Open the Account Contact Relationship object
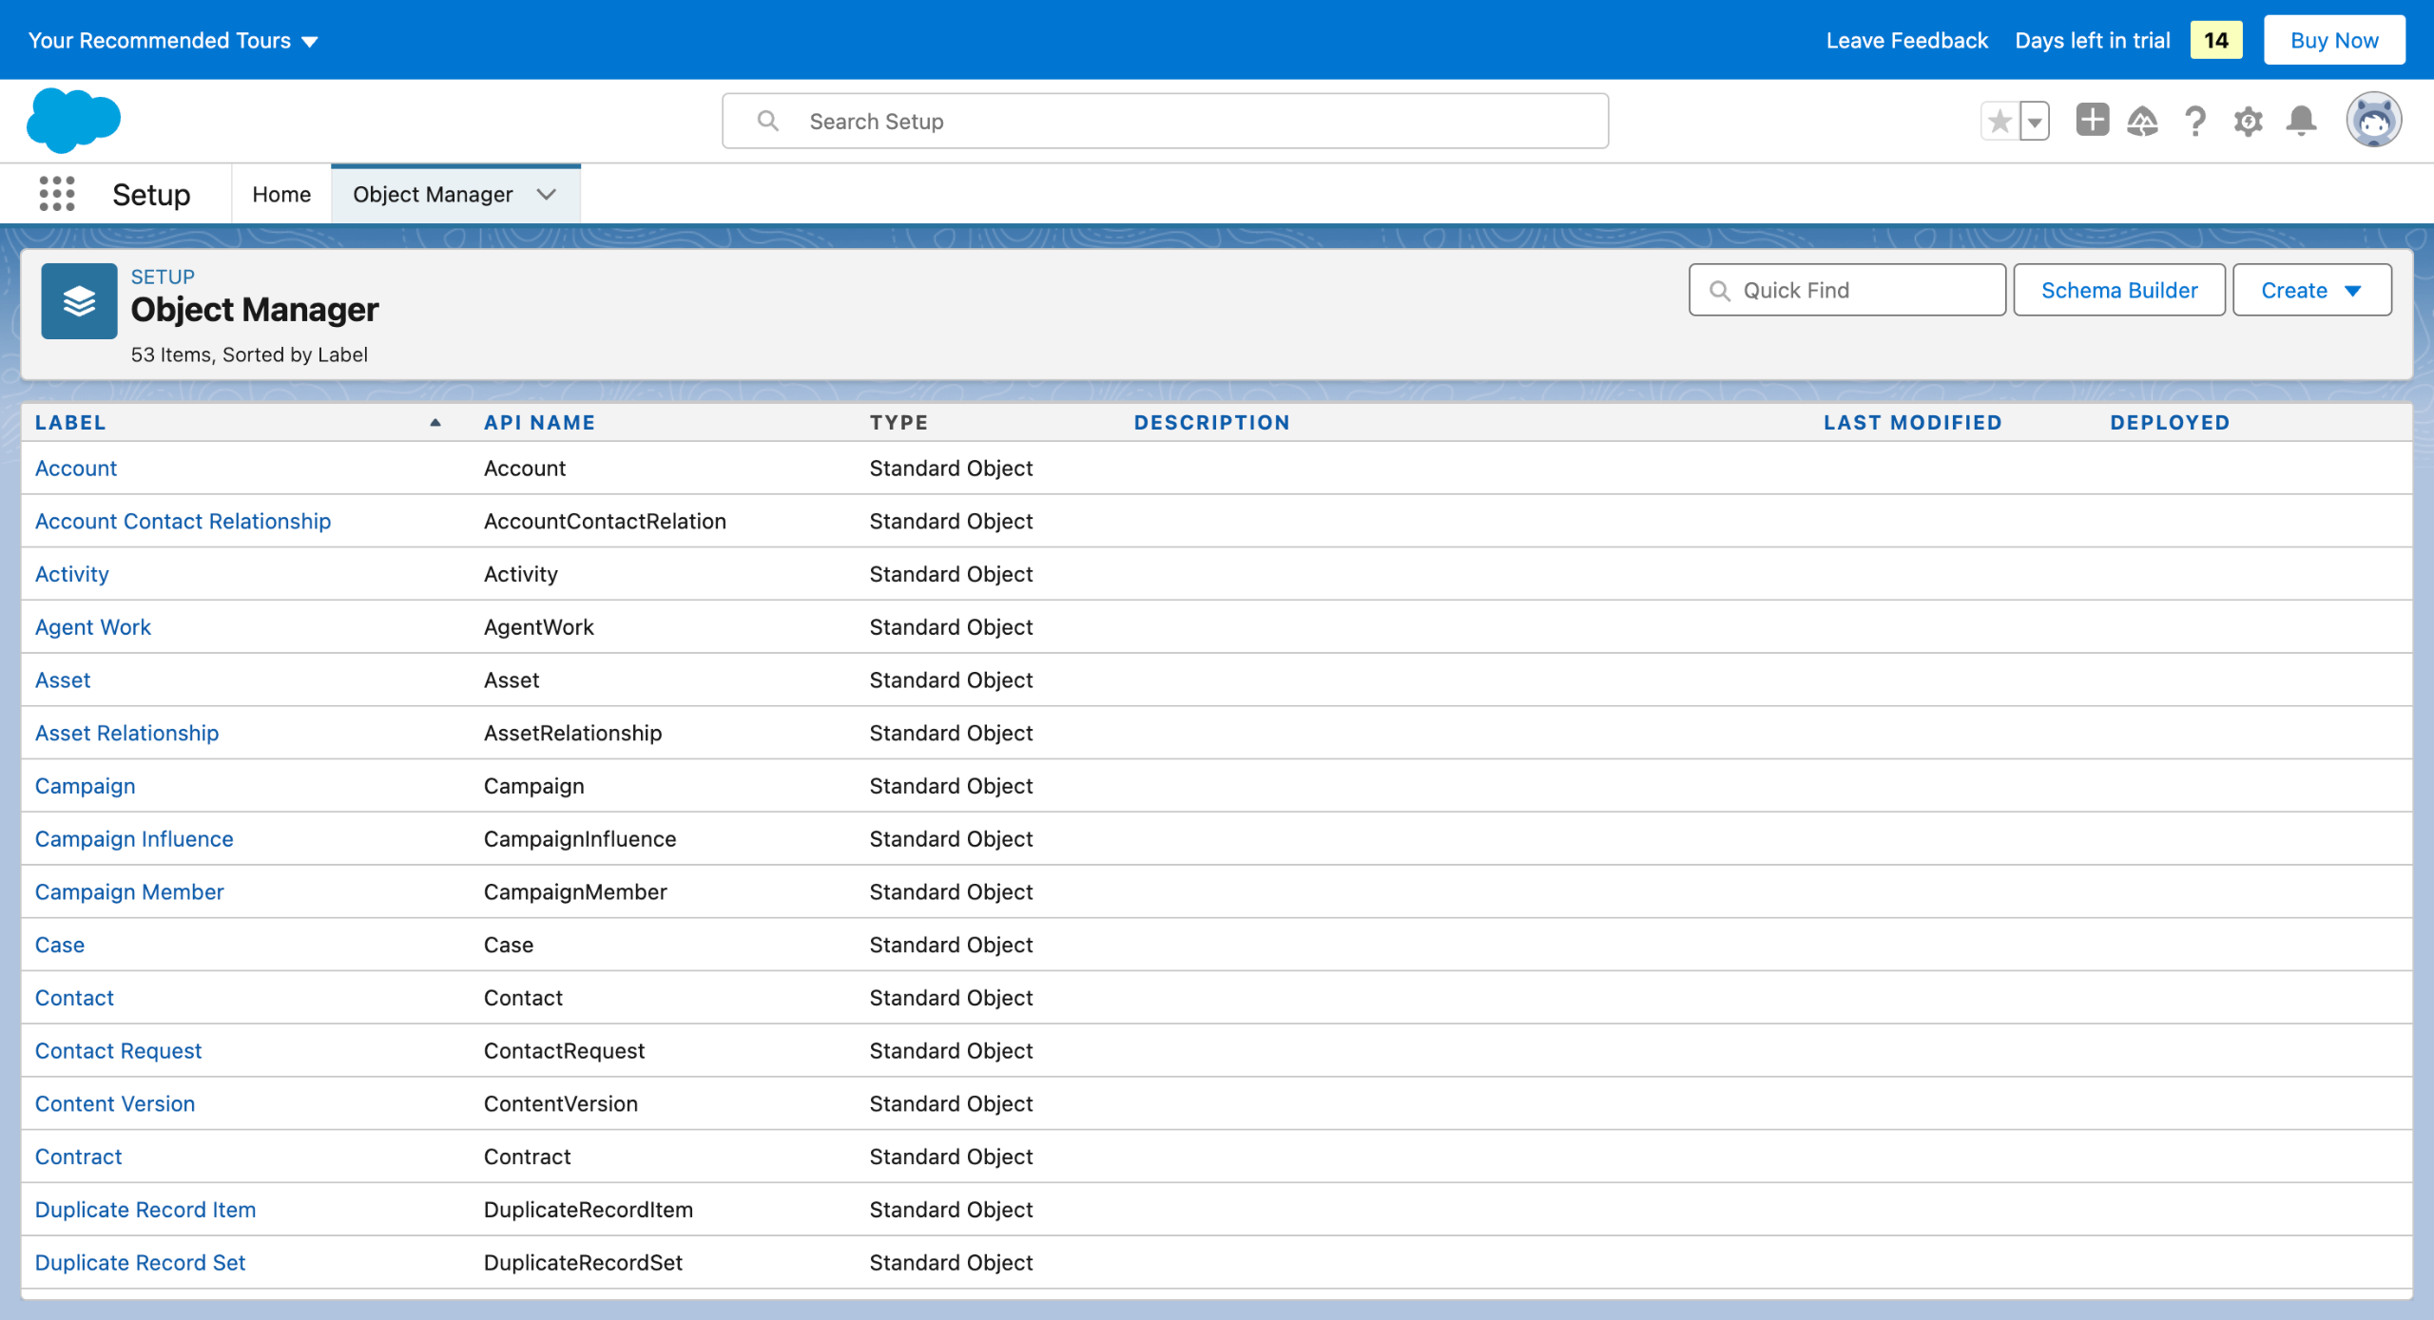Screen dimensions: 2434x1320 [183, 522]
